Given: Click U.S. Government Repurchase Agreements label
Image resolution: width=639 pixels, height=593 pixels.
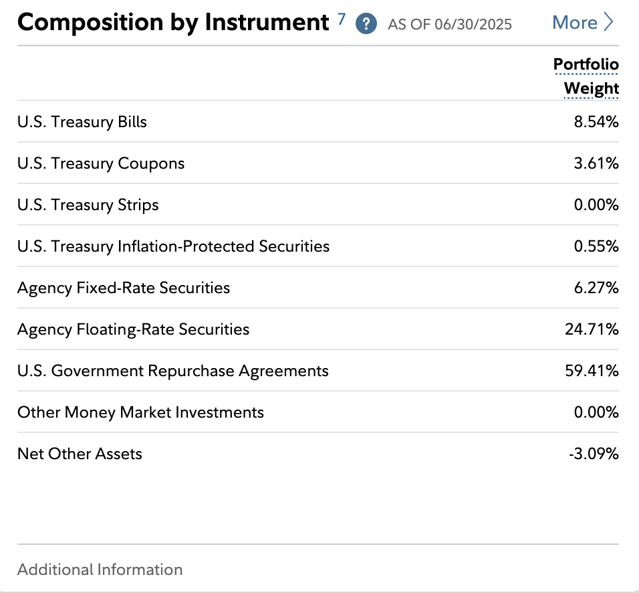Looking at the screenshot, I should [173, 371].
